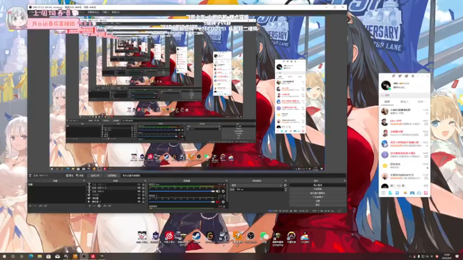This screenshot has width=463, height=260.
Task: Set 麦克风/Aux volume slider
Action: (182, 191)
